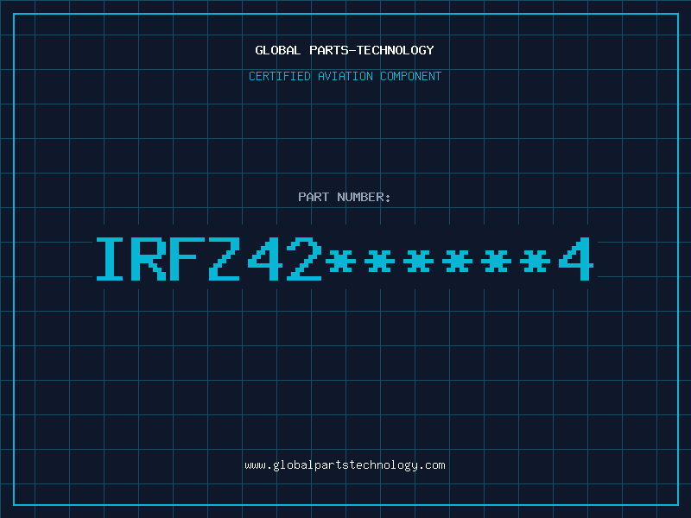Open the www.globalpartstechnology.com link
This screenshot has height=518, width=691.
point(345,465)
